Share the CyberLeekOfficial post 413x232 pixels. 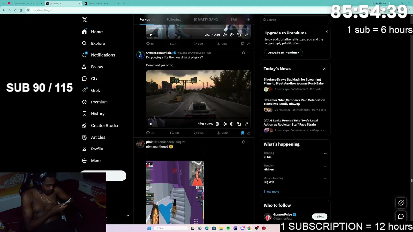pos(249,133)
